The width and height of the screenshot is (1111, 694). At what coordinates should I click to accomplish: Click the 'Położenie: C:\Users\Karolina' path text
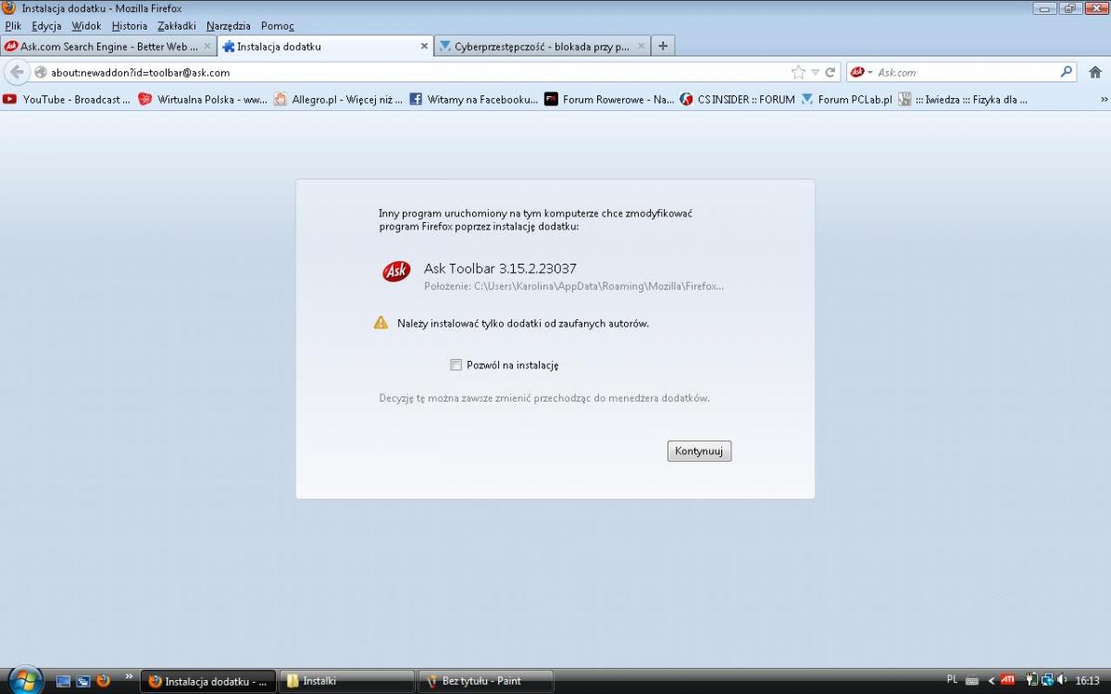(x=574, y=287)
